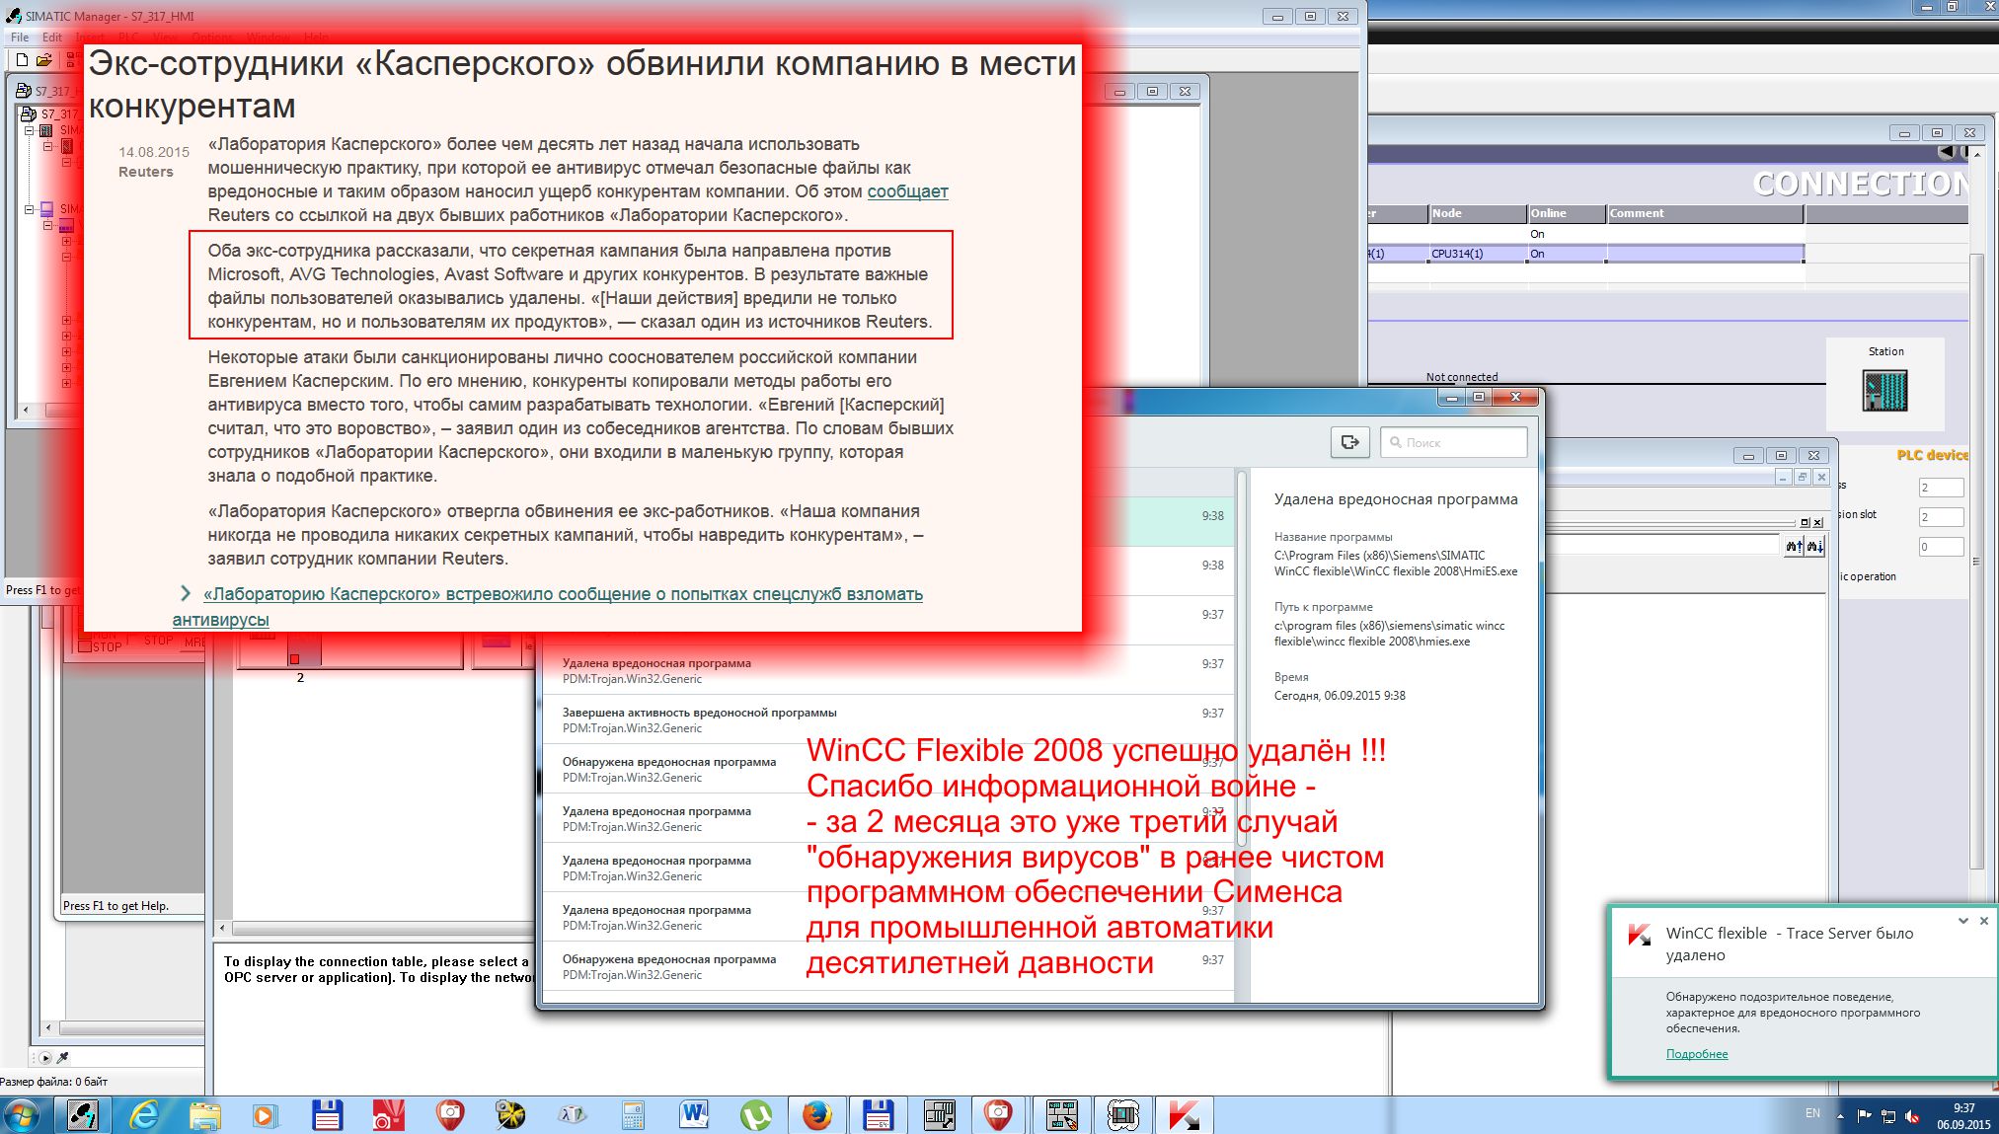Screen dimensions: 1999x1134
Task: Collapse the SIMATIC HMI station tree node
Action: point(30,209)
